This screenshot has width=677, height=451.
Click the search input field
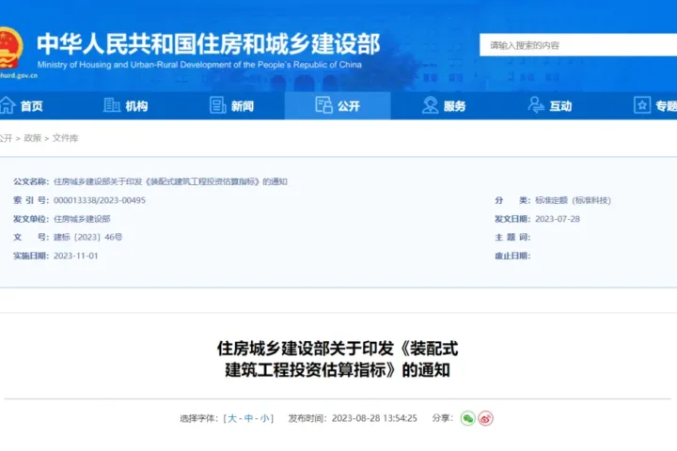click(x=578, y=45)
